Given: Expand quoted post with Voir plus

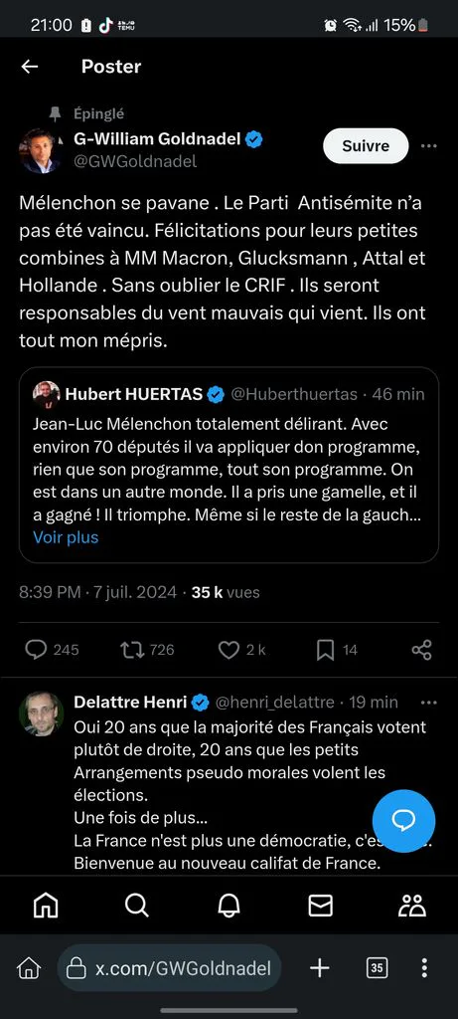Looking at the screenshot, I should 66,537.
